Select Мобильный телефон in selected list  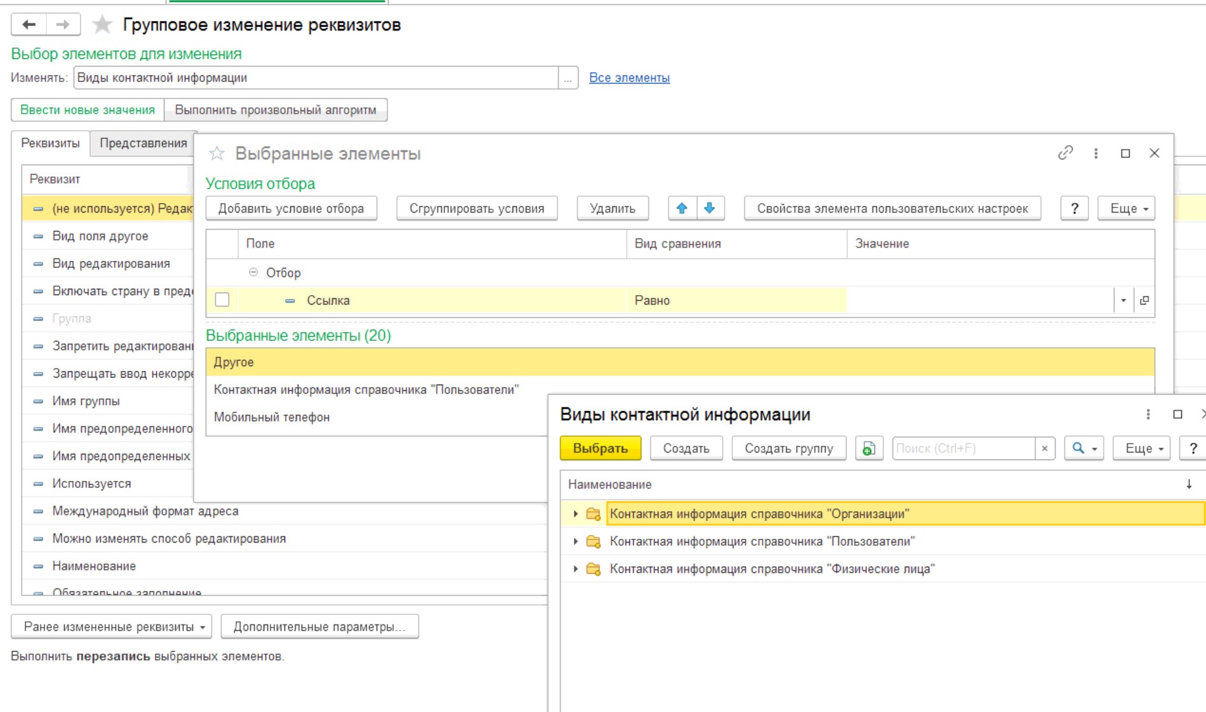click(x=377, y=417)
